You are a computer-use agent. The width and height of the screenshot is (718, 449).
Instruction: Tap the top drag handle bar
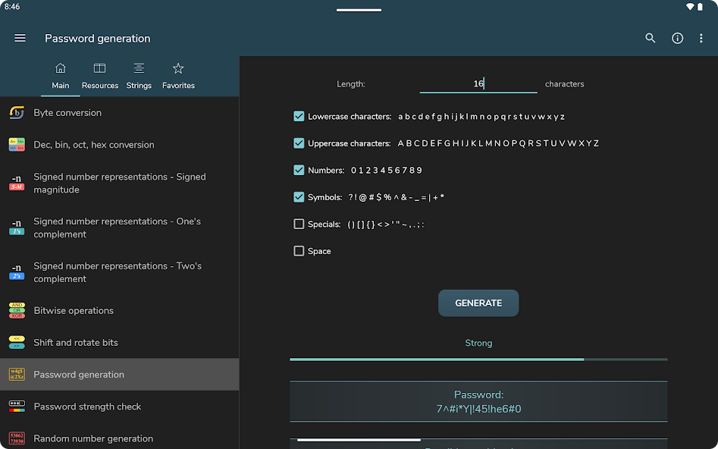pos(359,10)
